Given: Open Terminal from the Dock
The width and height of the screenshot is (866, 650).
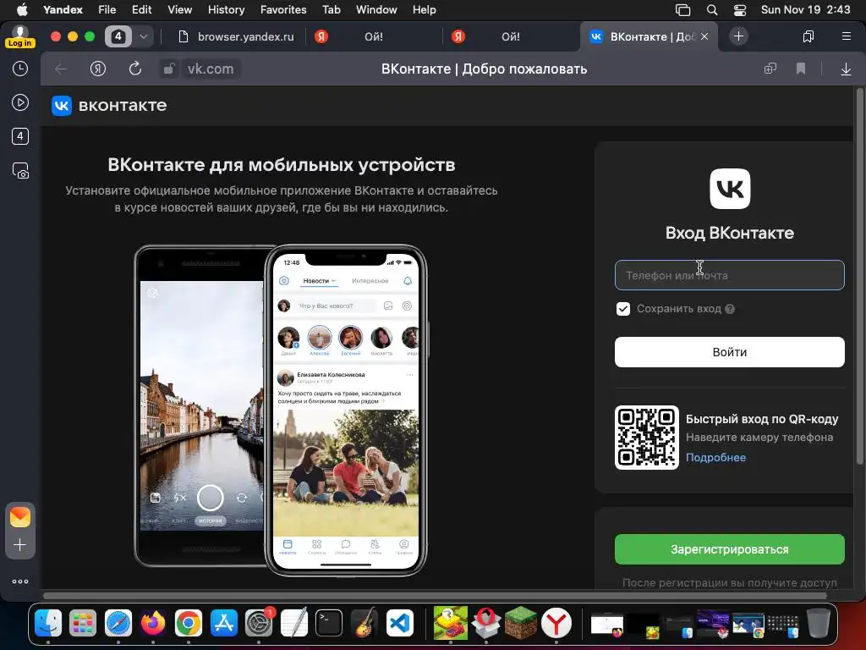Looking at the screenshot, I should click(329, 624).
